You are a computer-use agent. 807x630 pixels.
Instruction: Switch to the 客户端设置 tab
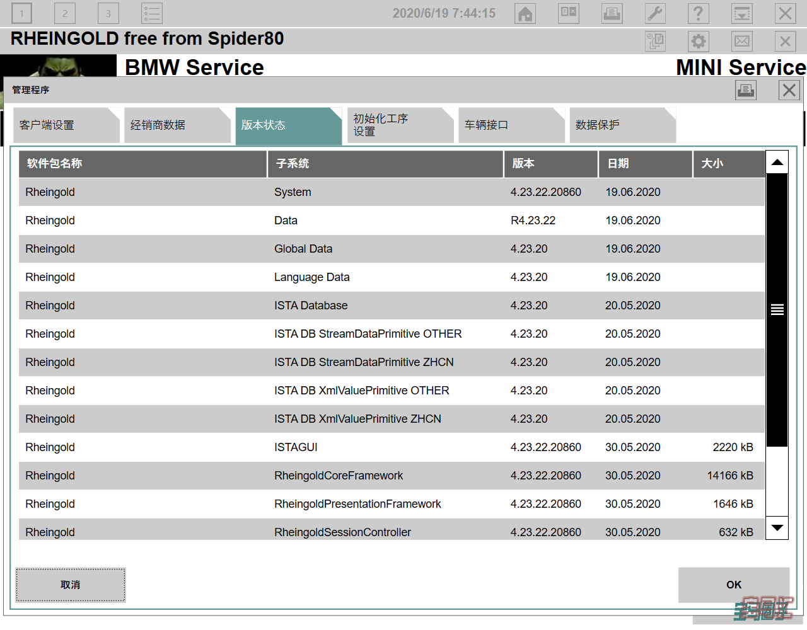pyautogui.click(x=66, y=125)
